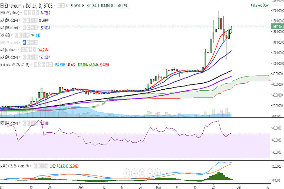This screenshot has width=284, height=189.
Task: Show the hidden EMA (9, close) indicator
Action: (x=24, y=42)
